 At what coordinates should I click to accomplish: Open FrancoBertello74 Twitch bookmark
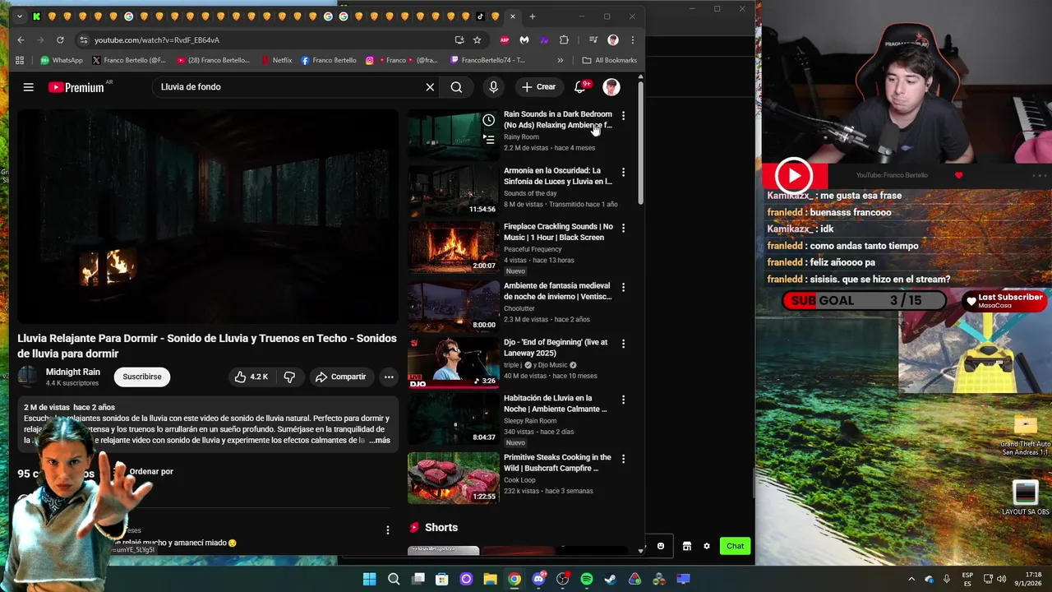487,60
